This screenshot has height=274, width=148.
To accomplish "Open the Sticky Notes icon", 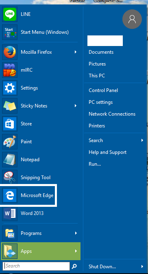I will point(10,106).
